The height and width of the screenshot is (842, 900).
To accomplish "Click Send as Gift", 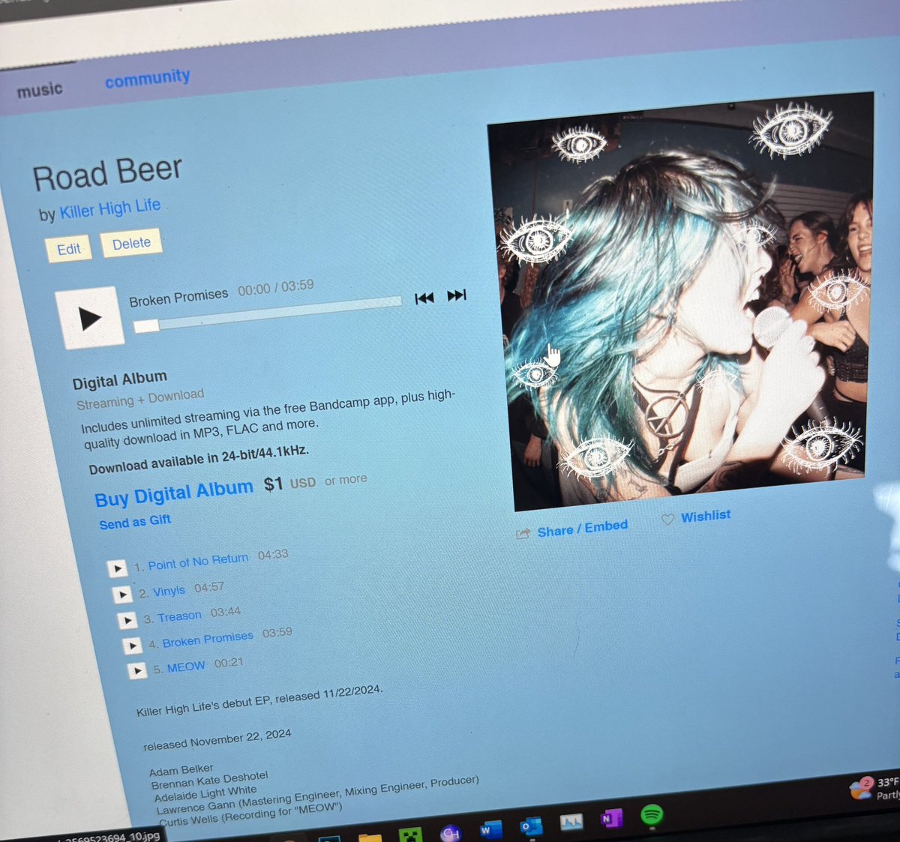I will click(135, 522).
